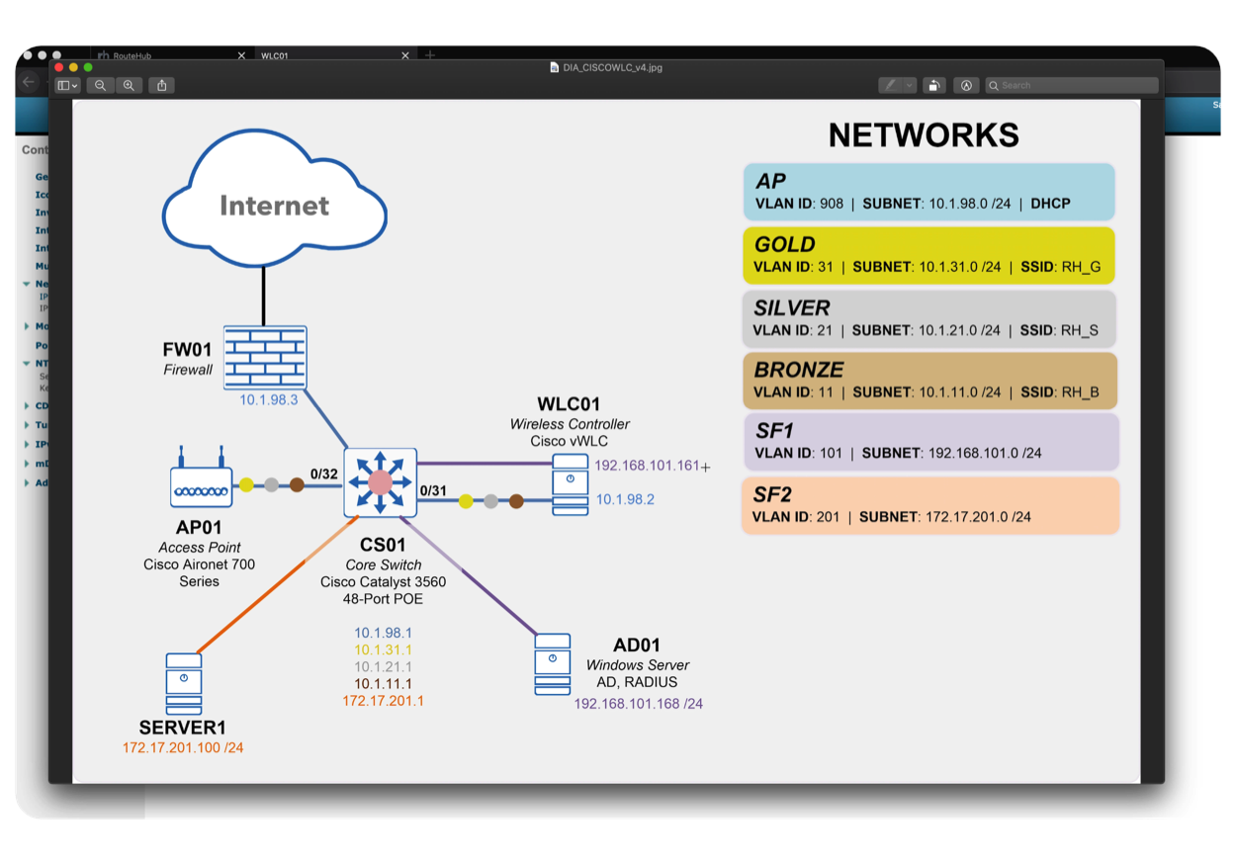Click the Zoom Out magnifier button
The width and height of the screenshot is (1236, 865).
coord(100,86)
